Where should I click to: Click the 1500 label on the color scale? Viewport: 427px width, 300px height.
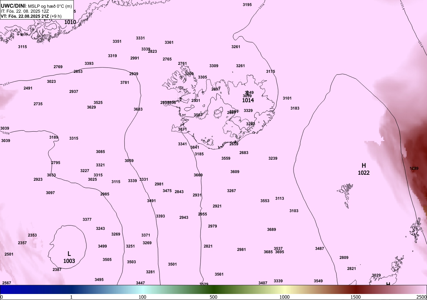356,297
